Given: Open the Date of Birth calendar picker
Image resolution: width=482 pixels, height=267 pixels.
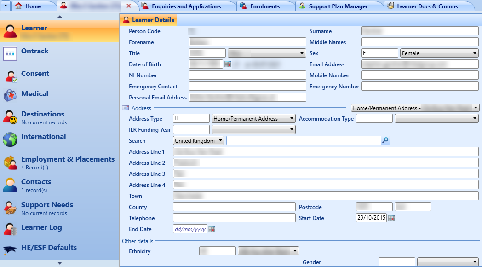Looking at the screenshot, I should coord(227,64).
